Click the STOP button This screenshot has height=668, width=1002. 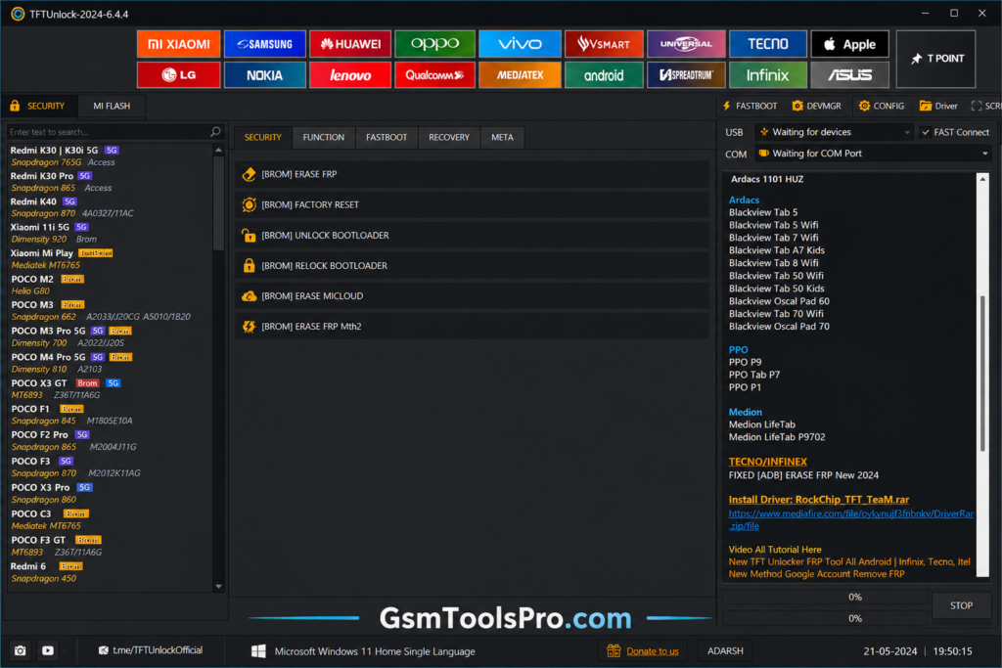coord(961,605)
